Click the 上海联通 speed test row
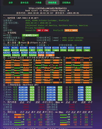The width and height of the screenshot is (102, 129). click(x=25, y=107)
